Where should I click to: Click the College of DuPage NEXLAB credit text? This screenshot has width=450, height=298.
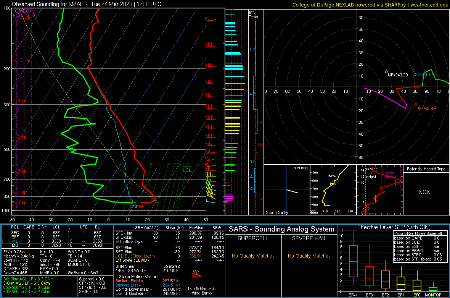pos(370,4)
